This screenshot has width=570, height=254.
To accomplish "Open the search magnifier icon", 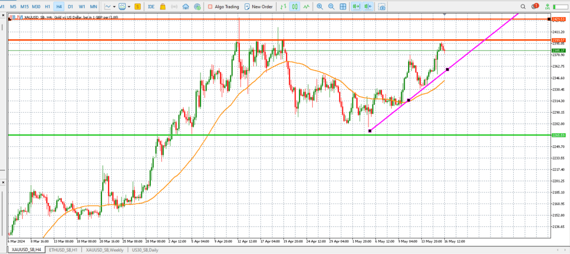I will tap(523, 7).
